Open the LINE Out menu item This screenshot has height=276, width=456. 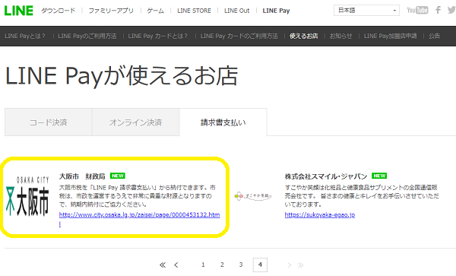pos(236,11)
